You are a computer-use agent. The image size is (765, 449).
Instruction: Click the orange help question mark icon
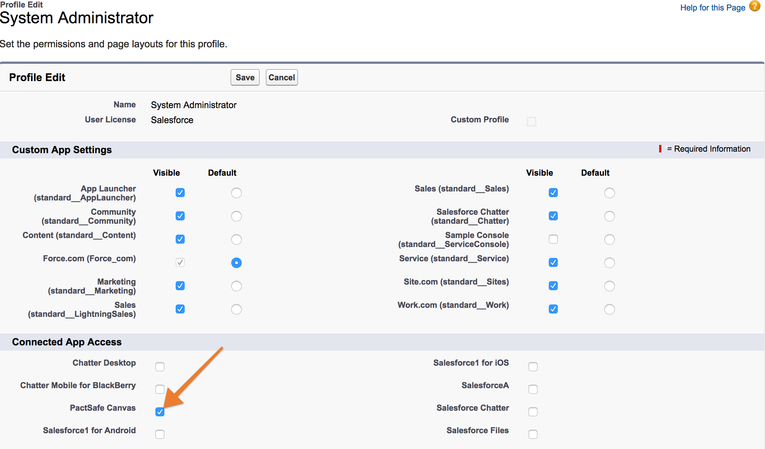754,6
